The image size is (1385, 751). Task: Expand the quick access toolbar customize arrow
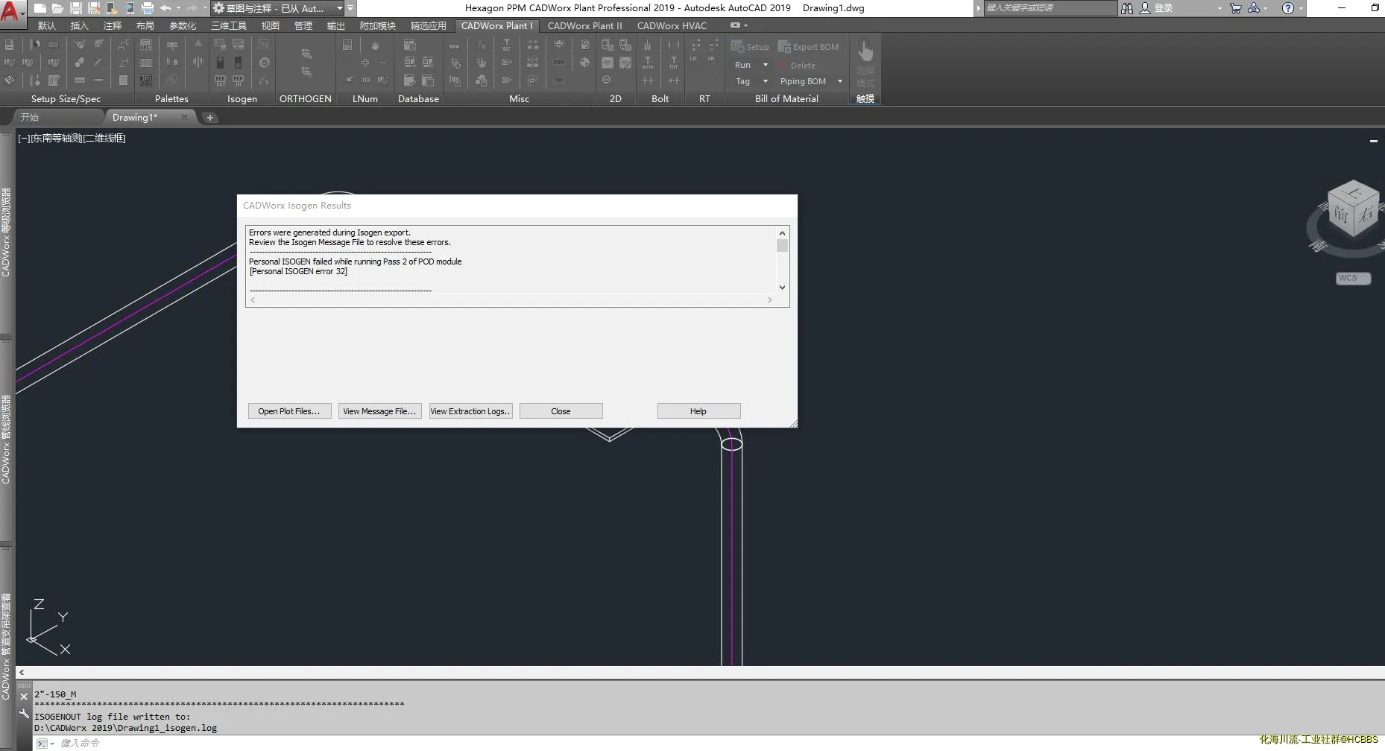[350, 8]
